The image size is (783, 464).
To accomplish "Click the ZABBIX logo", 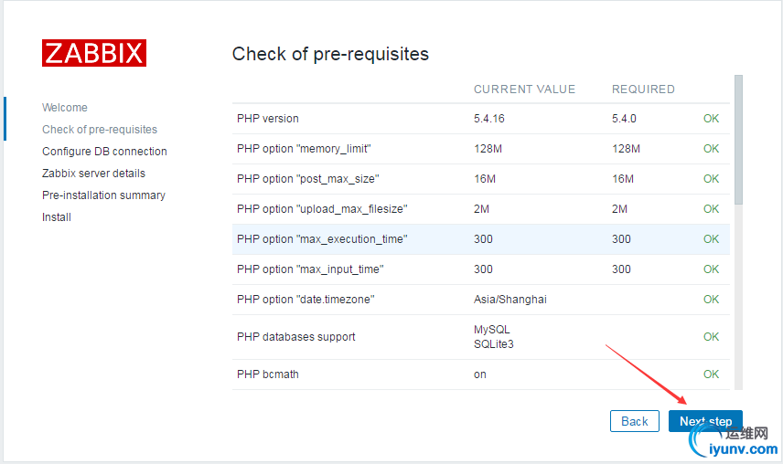I will pyautogui.click(x=94, y=53).
